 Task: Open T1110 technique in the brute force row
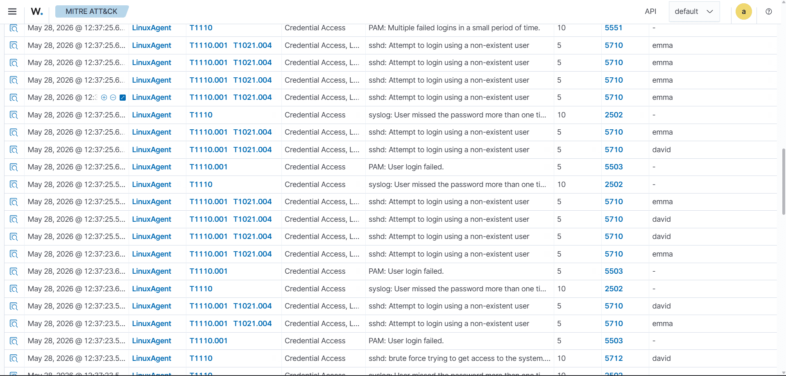201,358
